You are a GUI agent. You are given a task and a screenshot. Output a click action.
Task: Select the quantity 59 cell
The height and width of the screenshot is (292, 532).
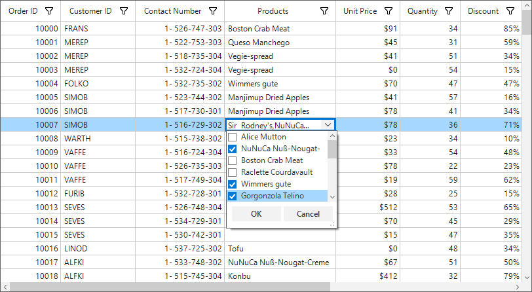(x=430, y=180)
